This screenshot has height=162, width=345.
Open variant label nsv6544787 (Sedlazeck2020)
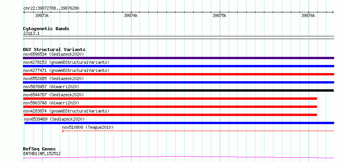coord(53,95)
